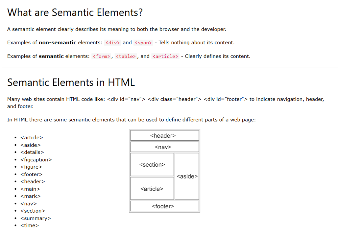Click the heading Semantic Elements in HTML
The width and height of the screenshot is (338, 234).
tap(71, 83)
